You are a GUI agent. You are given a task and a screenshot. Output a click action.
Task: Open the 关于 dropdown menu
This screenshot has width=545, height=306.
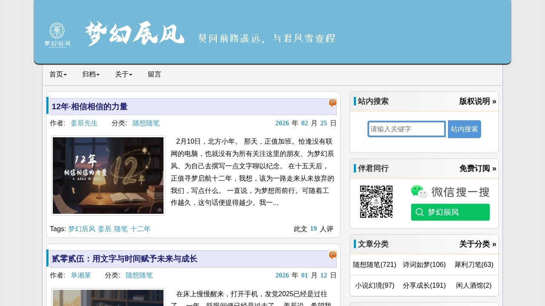click(123, 74)
